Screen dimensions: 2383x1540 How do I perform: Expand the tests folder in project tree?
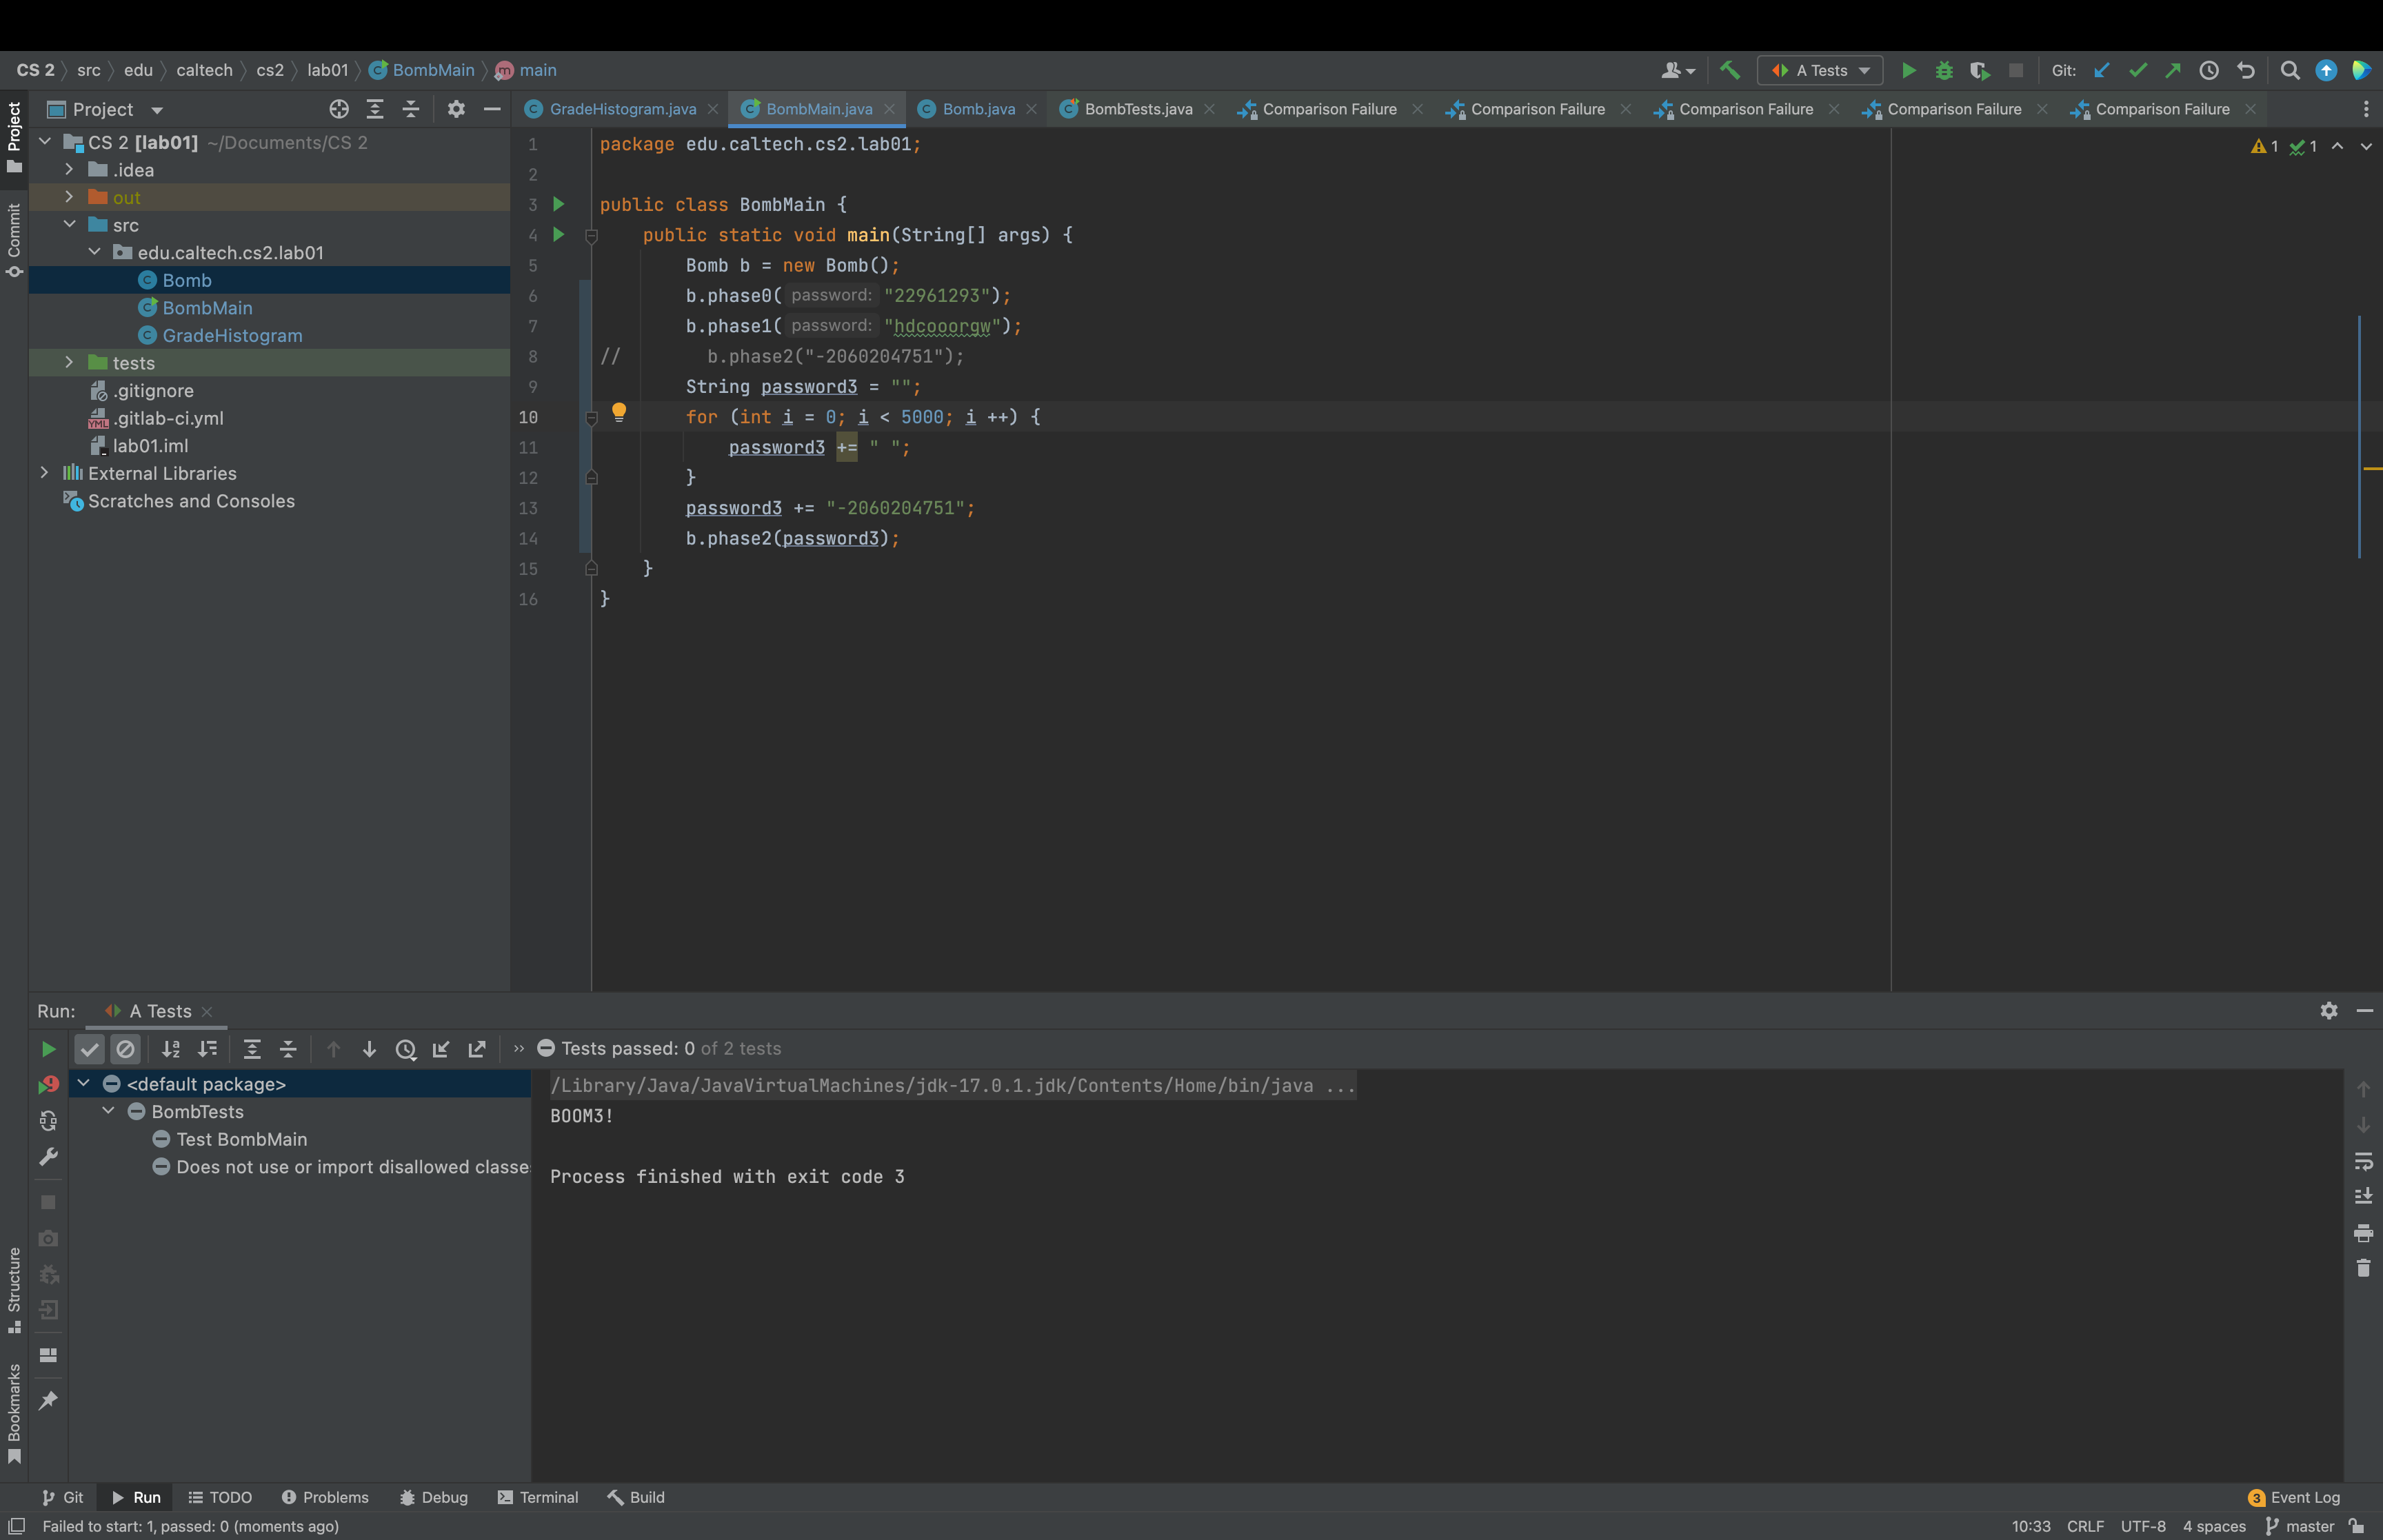point(69,362)
